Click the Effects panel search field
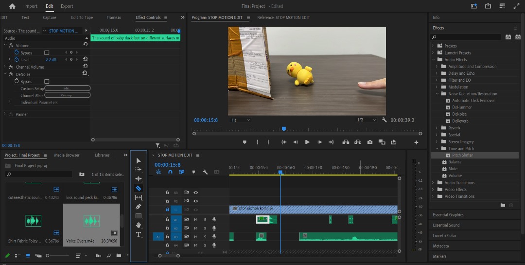The width and height of the screenshot is (525, 265). coord(466,37)
